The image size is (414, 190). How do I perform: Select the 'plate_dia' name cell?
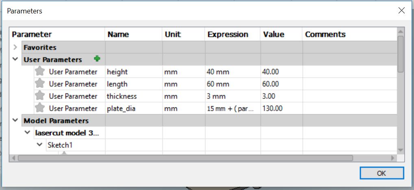[x=134, y=108]
